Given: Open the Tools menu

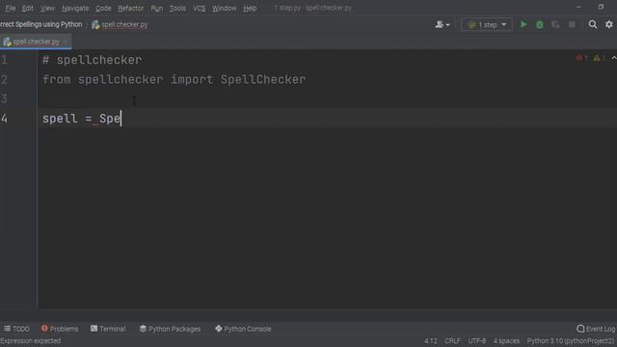Looking at the screenshot, I should point(177,8).
